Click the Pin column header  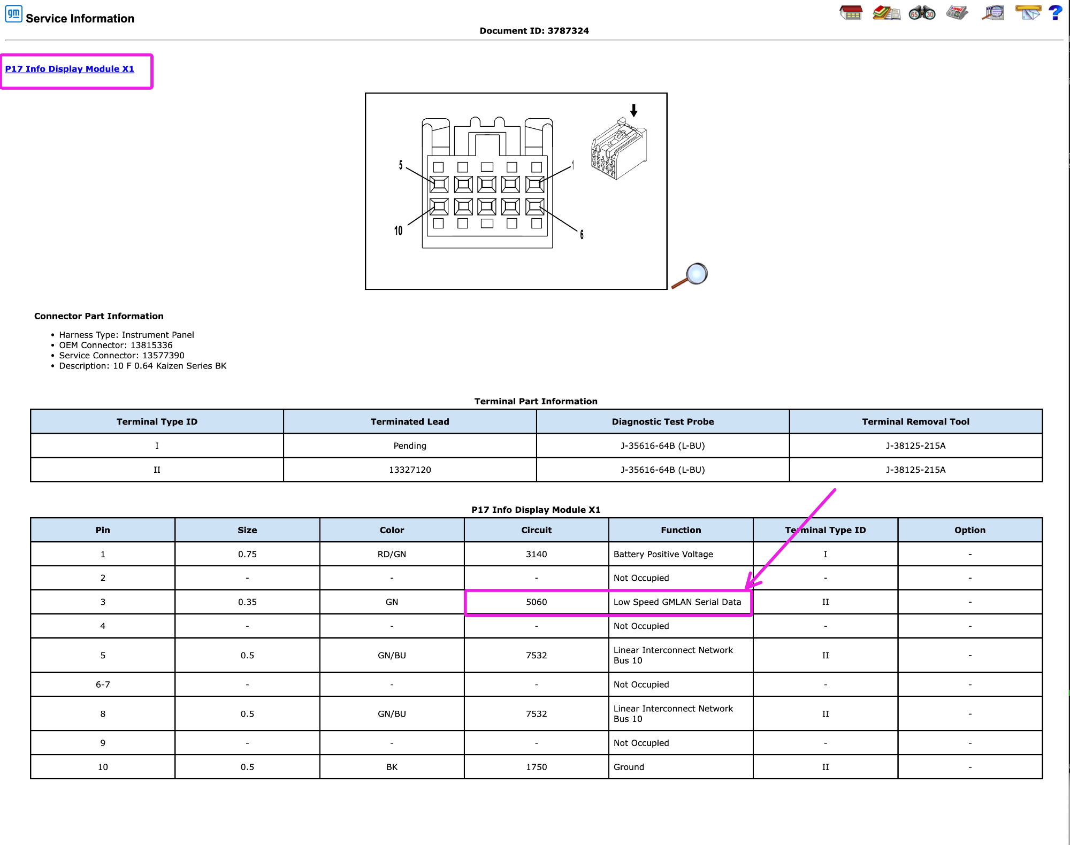[x=103, y=530]
